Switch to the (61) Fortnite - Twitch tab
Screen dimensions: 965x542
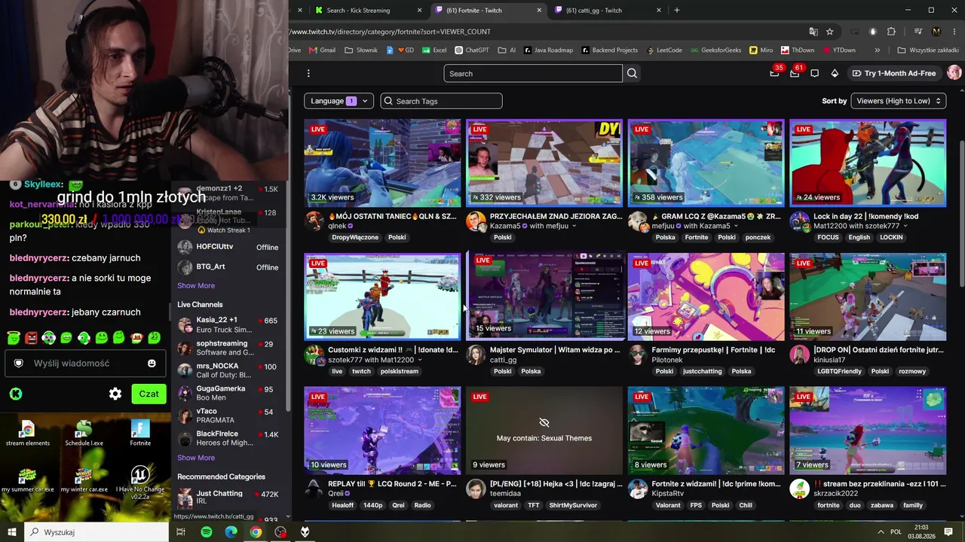[488, 11]
